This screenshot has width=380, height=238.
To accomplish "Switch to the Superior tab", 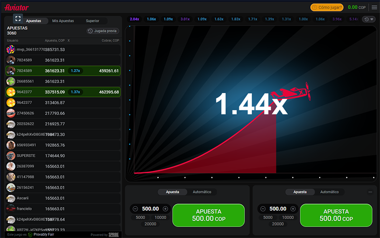I will click(x=93, y=21).
